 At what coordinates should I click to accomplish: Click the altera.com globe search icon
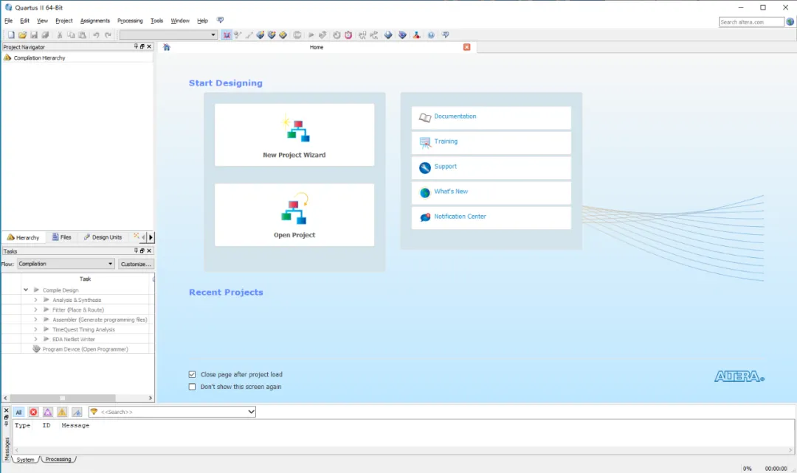click(790, 22)
